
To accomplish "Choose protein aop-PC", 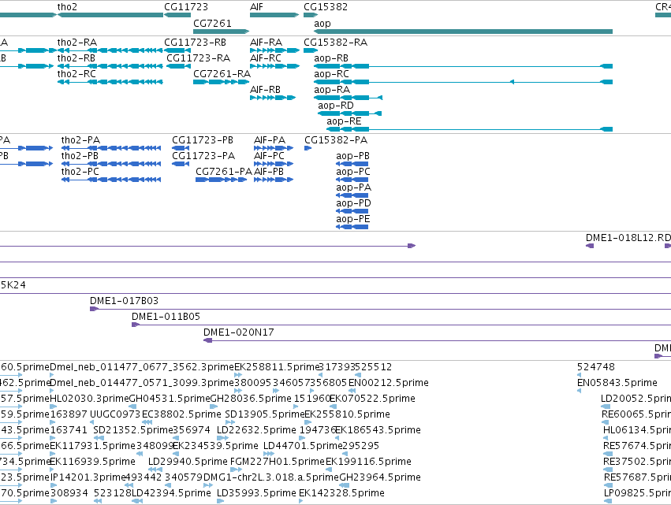I will [353, 172].
